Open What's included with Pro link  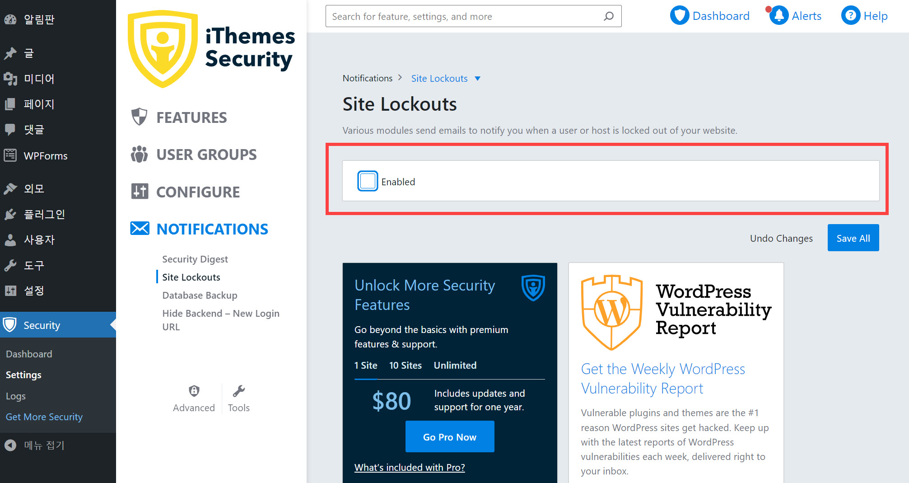[x=409, y=467]
